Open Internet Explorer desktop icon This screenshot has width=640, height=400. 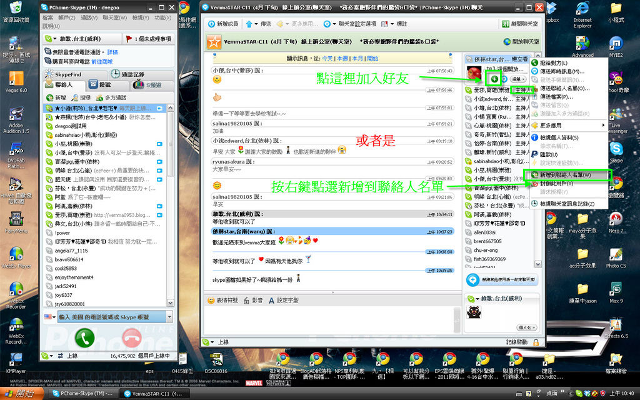[582, 15]
